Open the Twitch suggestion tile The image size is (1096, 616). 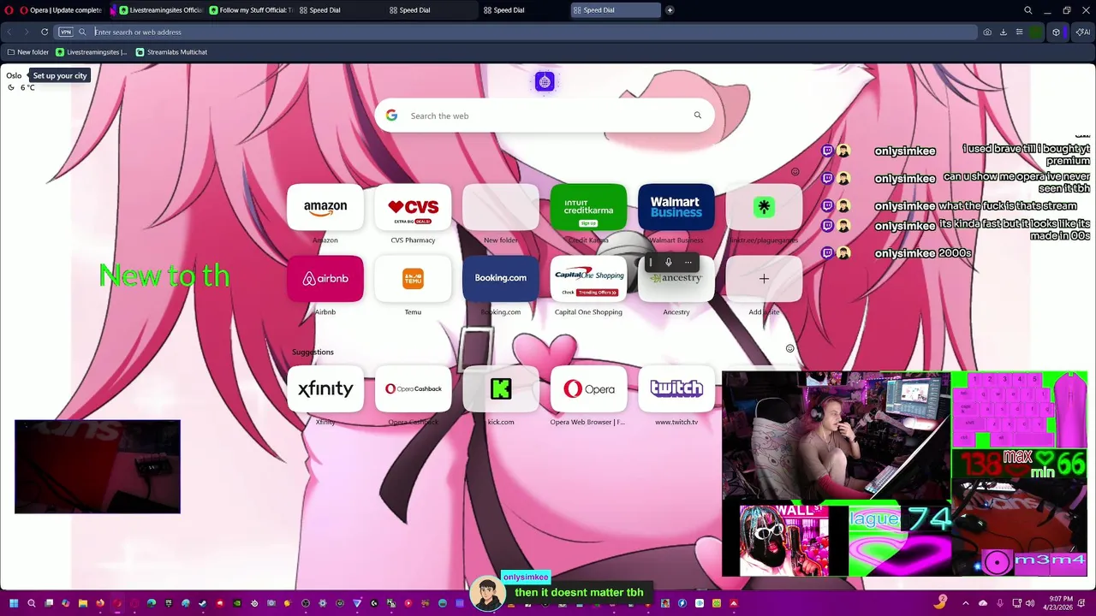(676, 388)
